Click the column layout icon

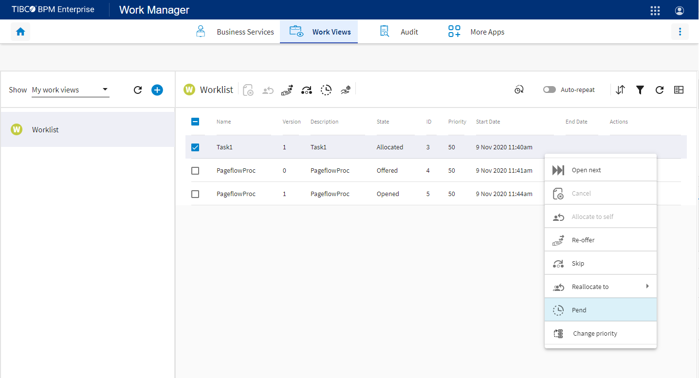679,90
